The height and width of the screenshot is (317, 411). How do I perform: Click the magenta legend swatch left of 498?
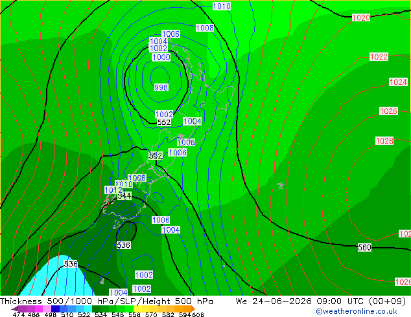(39, 309)
